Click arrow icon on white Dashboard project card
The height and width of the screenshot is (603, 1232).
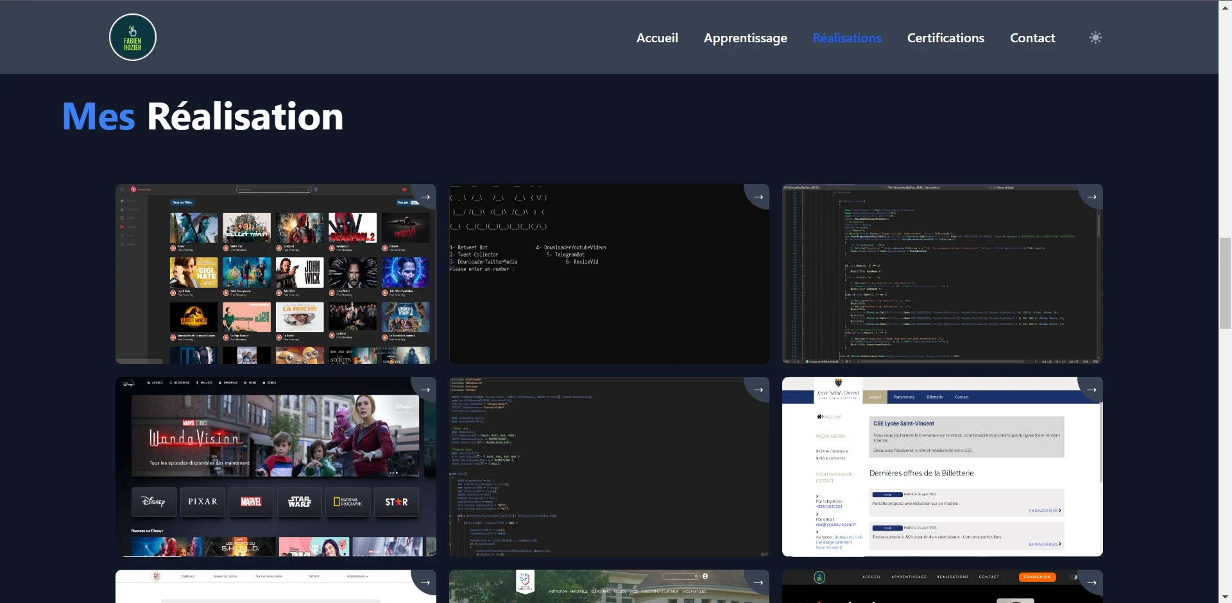[425, 582]
